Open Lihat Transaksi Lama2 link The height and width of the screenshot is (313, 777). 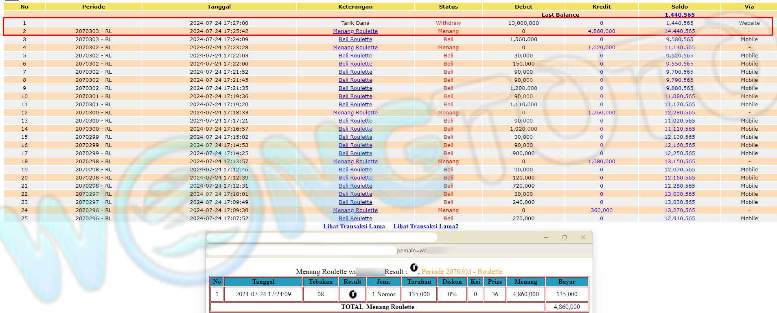tap(425, 226)
